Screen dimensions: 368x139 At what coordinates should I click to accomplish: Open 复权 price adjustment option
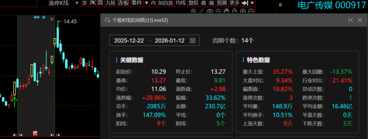coord(194,3)
